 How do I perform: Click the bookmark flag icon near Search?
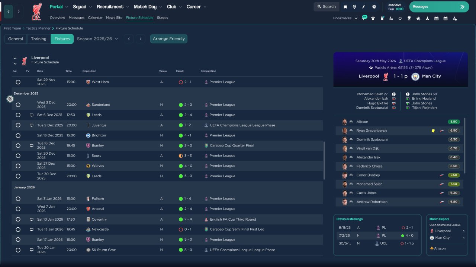point(345,7)
